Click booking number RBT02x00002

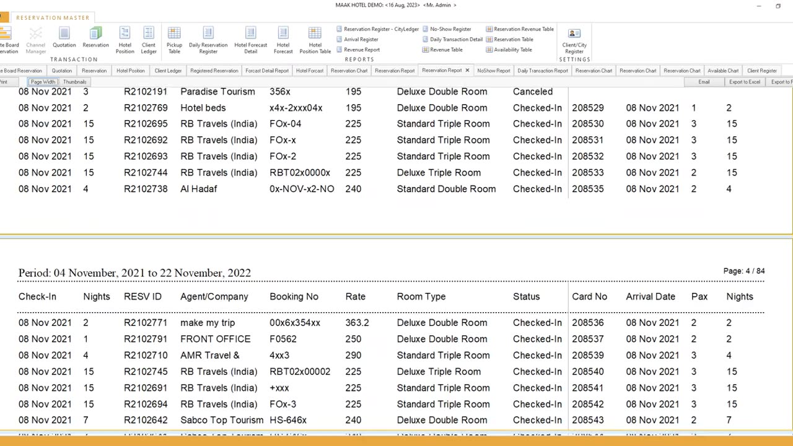300,372
